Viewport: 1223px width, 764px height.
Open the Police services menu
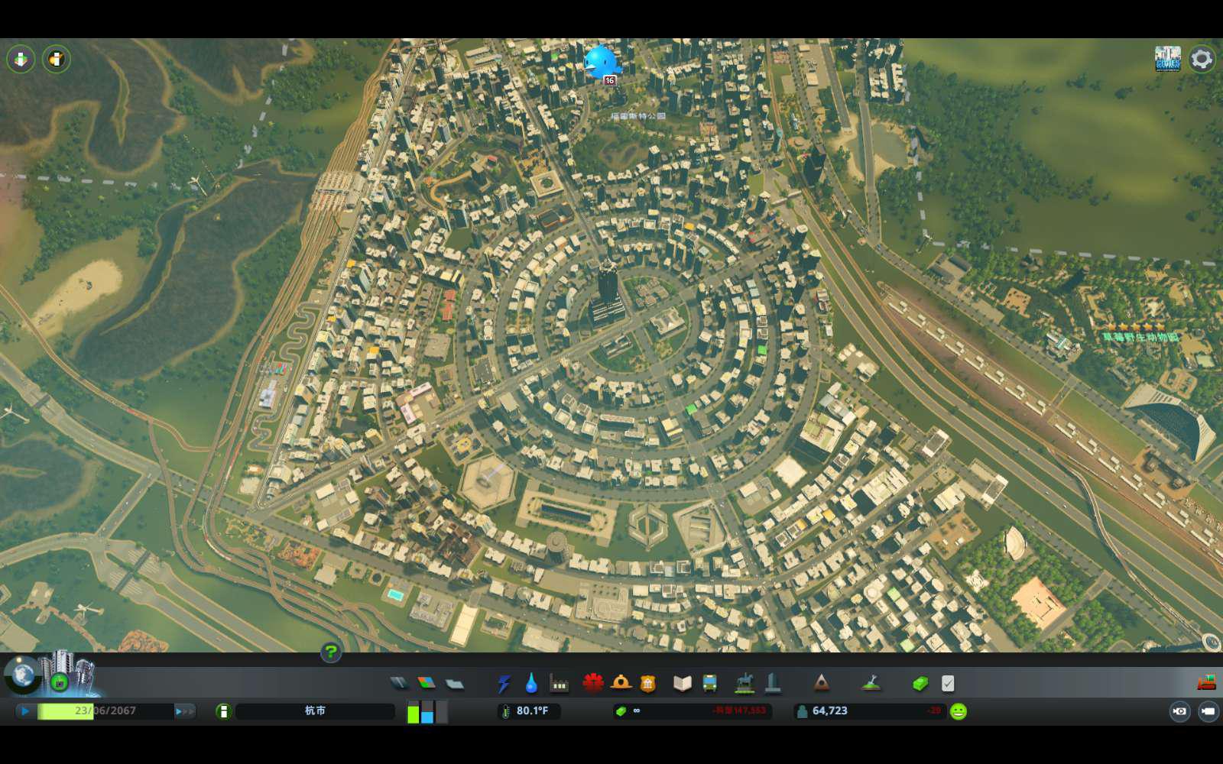click(648, 683)
